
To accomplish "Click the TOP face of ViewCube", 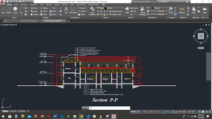I will pyautogui.click(x=201, y=36).
